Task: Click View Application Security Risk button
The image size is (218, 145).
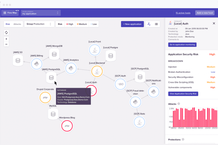Action: pyautogui.click(x=183, y=94)
